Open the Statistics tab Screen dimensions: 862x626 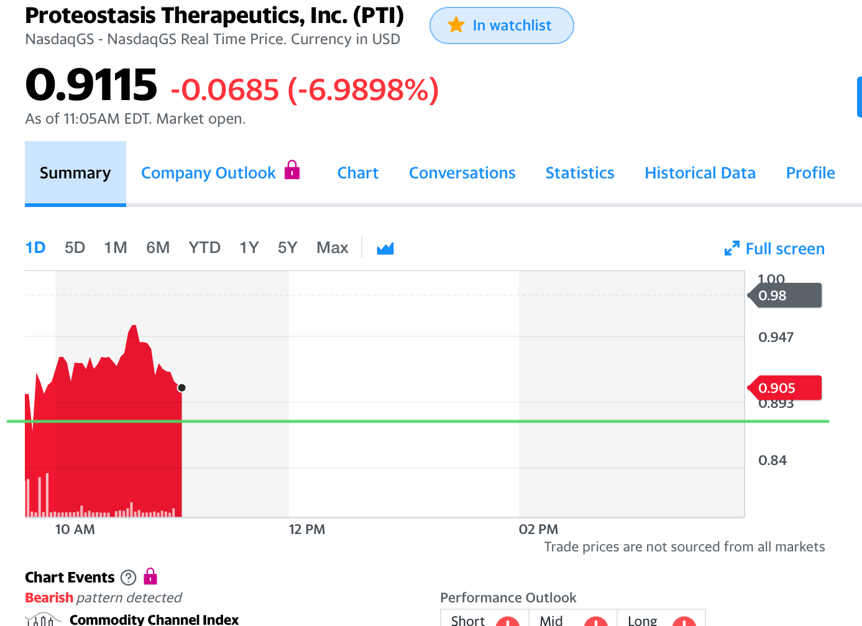pos(580,173)
